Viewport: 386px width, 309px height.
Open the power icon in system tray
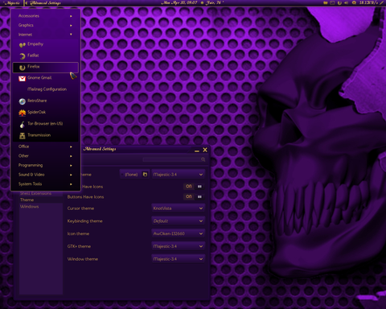point(339,3)
